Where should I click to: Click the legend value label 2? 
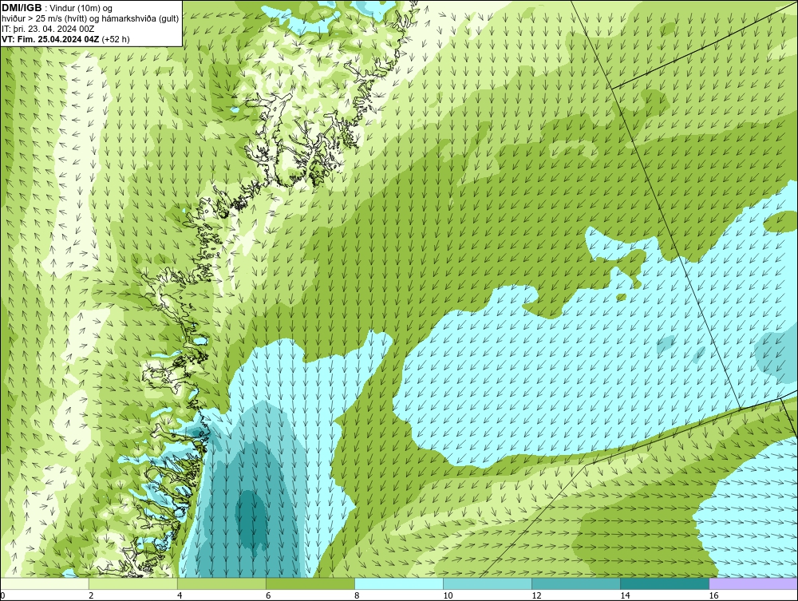[91, 595]
